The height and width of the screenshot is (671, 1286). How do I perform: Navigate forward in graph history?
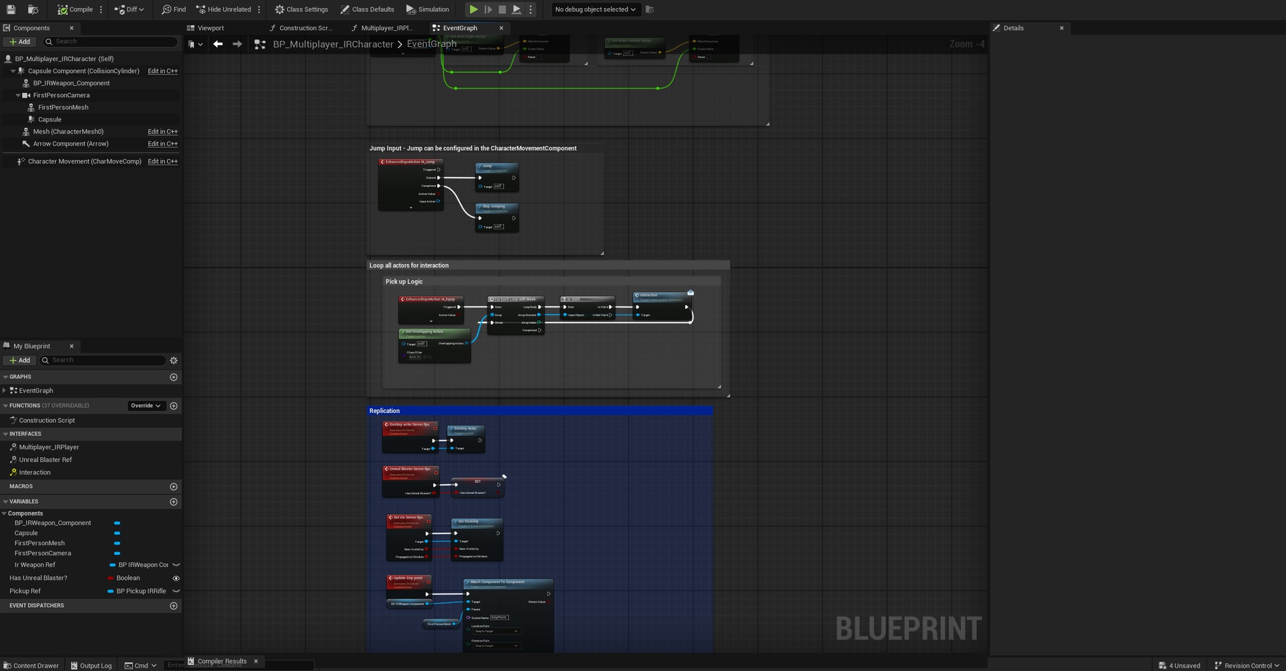click(x=237, y=44)
